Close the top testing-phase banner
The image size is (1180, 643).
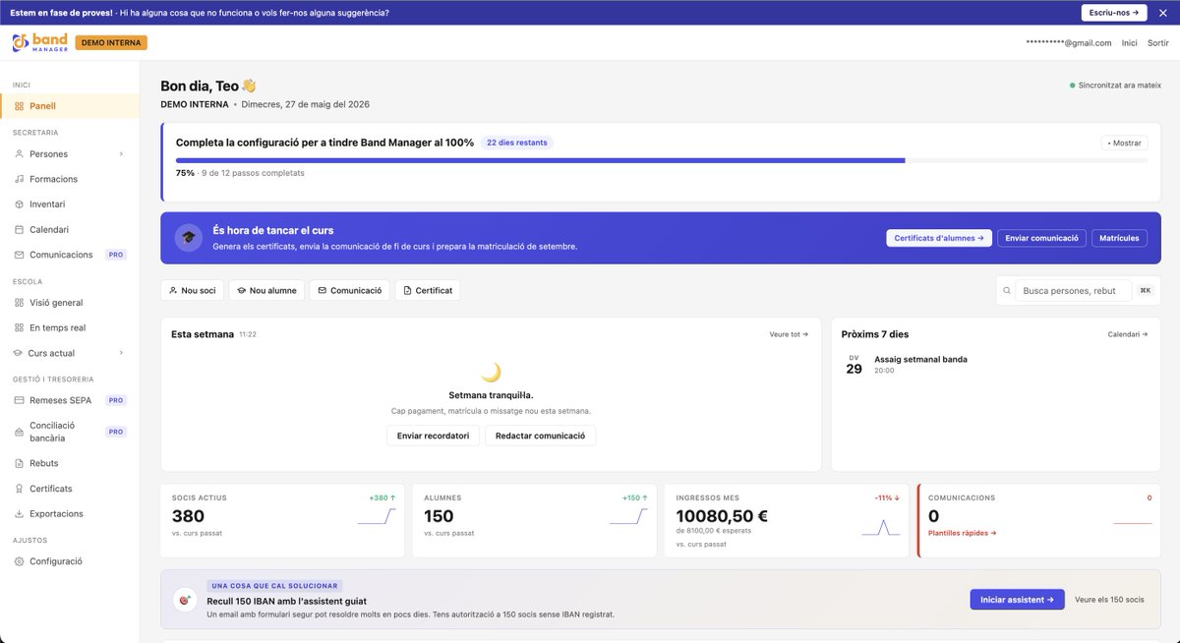click(1161, 13)
